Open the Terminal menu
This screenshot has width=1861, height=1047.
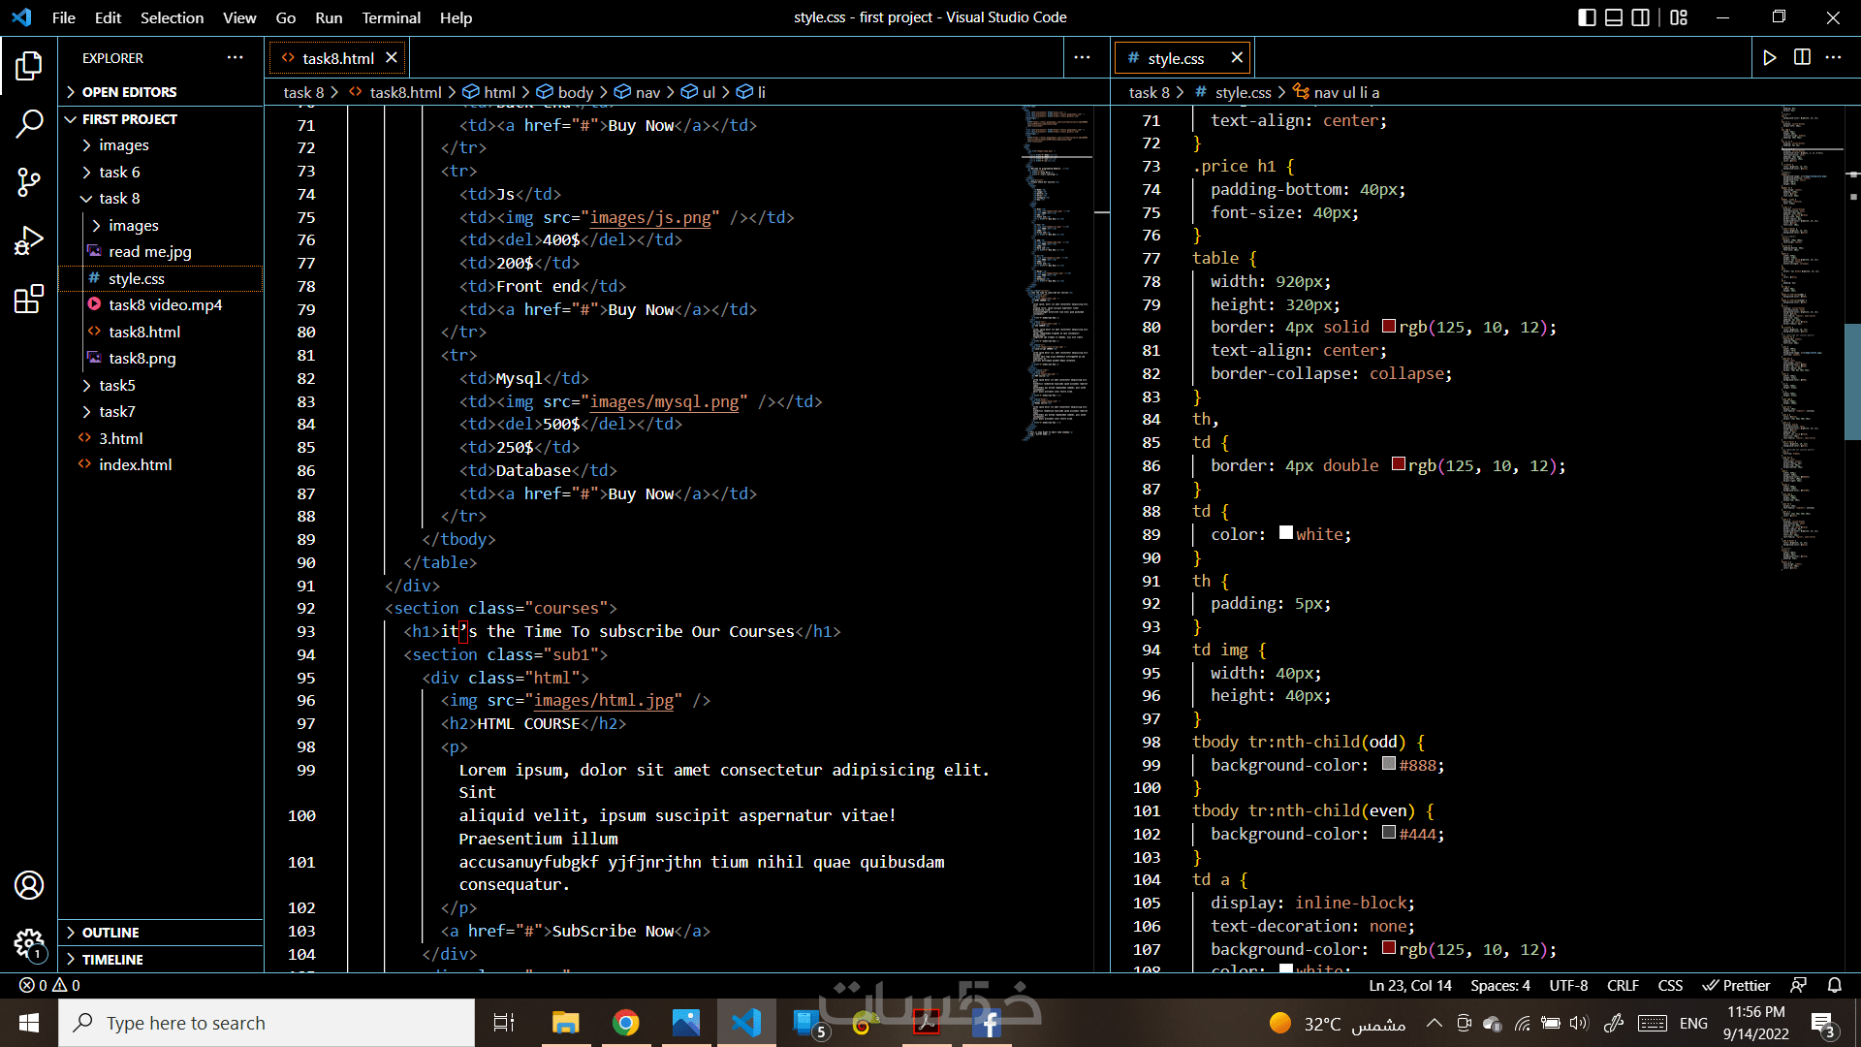click(391, 17)
